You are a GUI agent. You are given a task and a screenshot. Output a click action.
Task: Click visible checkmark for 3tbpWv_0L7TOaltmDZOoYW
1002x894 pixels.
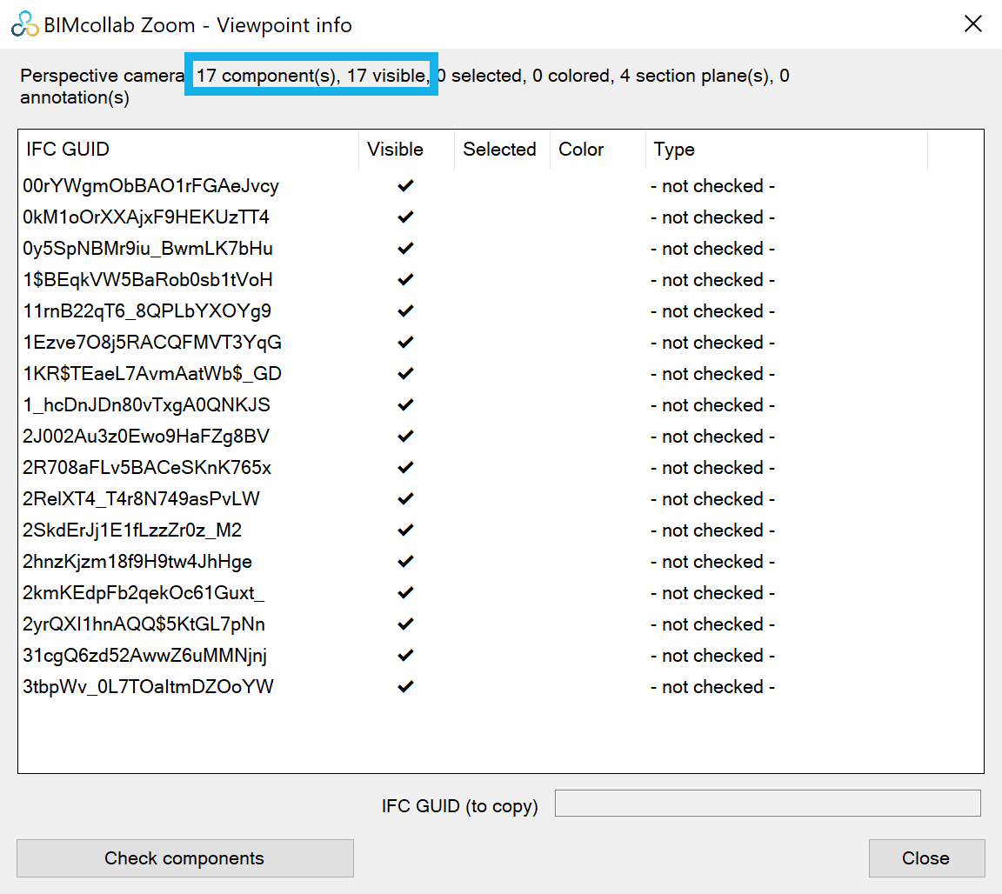[406, 687]
